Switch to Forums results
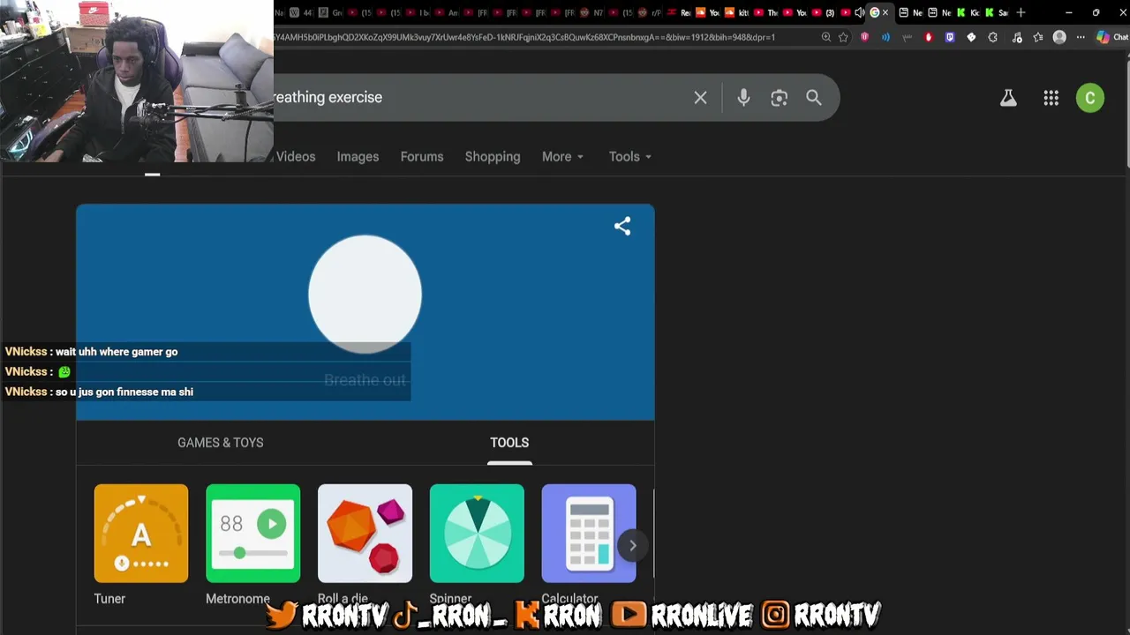The image size is (1130, 635). (x=422, y=156)
